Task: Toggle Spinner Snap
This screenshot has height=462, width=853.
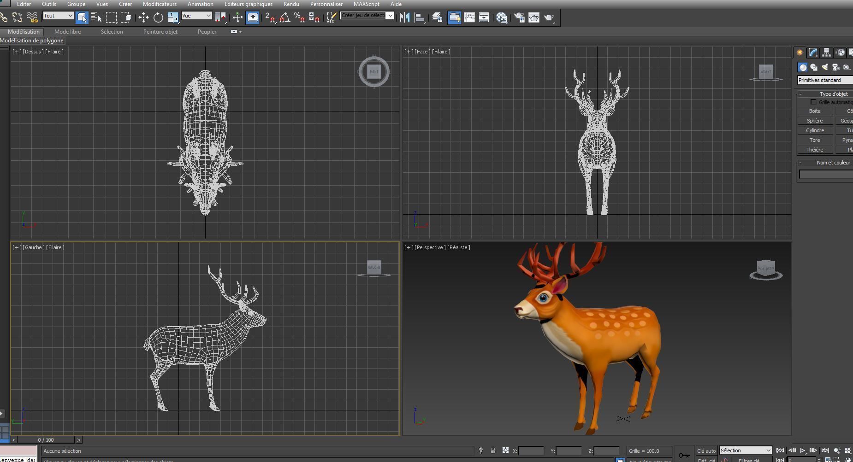Action: point(314,18)
